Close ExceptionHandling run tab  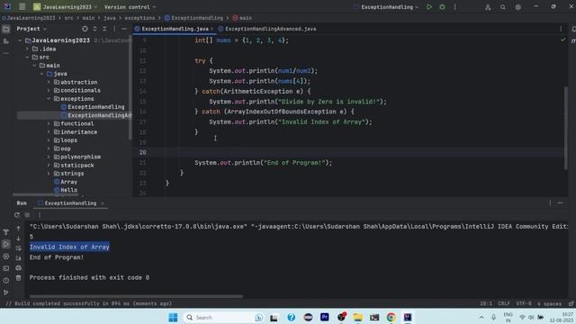(x=103, y=203)
